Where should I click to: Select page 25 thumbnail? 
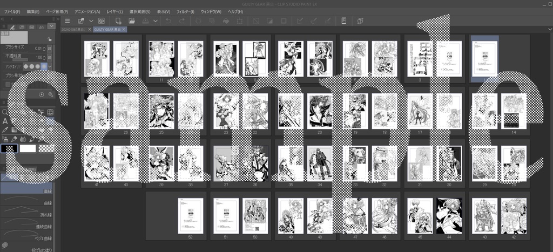161,111
